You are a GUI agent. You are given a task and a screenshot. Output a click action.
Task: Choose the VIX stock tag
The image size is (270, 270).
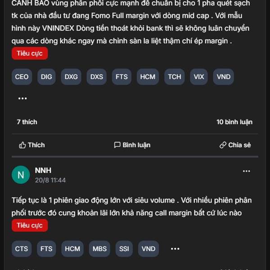click(x=199, y=77)
